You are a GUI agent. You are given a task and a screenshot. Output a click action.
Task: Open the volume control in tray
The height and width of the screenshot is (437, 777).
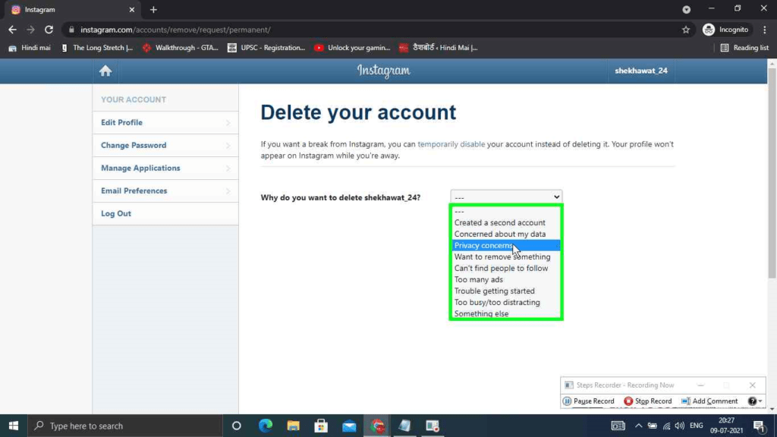pos(680,426)
